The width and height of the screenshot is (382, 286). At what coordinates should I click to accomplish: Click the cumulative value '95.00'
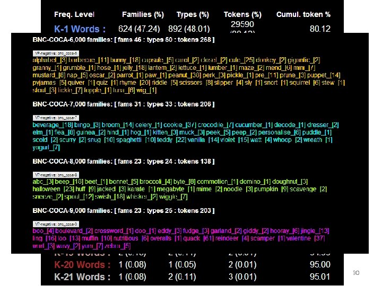[x=320, y=264]
